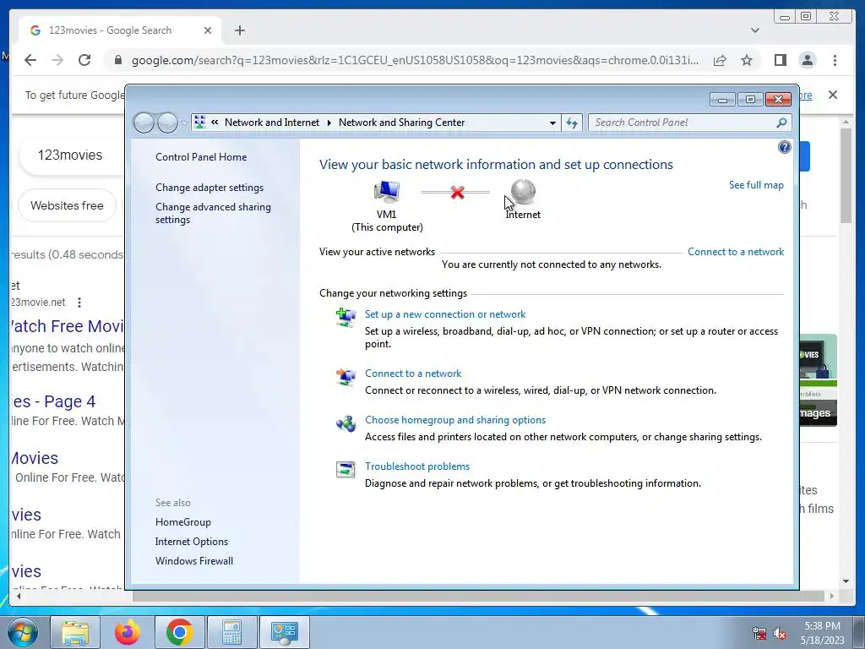Open Calculator from taskbar

[x=231, y=632]
